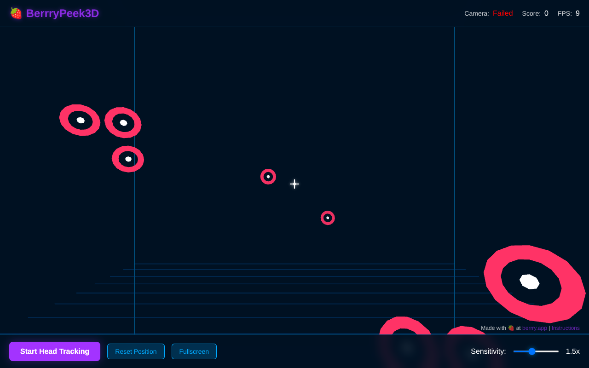Enable Fullscreen mode
This screenshot has width=589, height=368.
(x=194, y=351)
